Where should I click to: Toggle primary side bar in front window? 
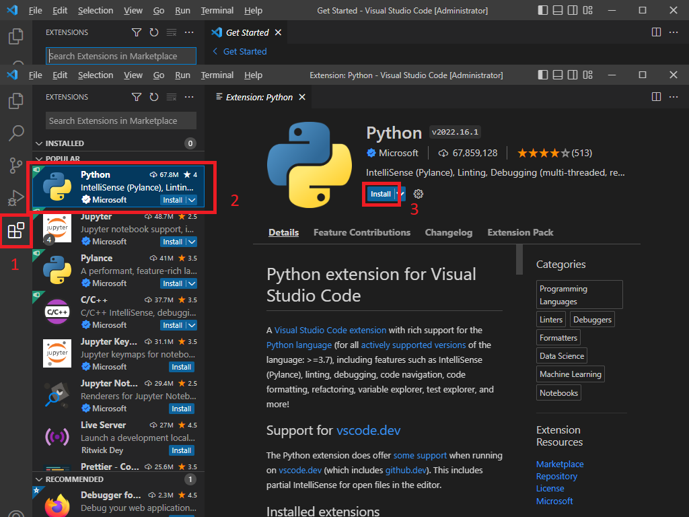pos(543,75)
